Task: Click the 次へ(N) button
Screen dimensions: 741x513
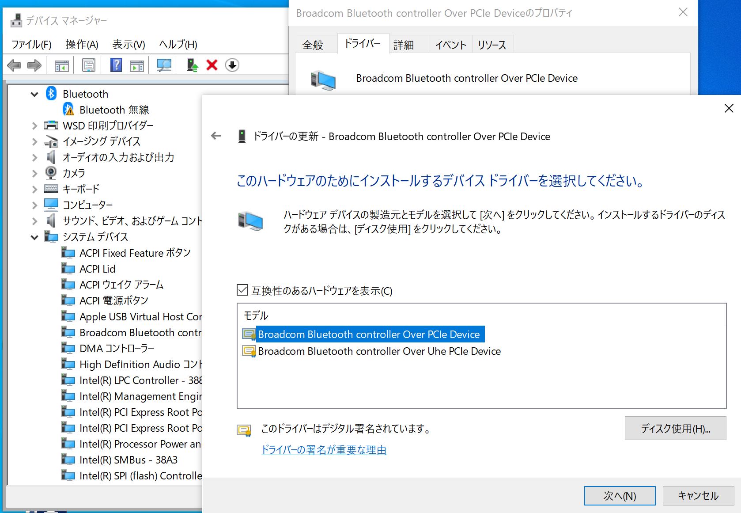Action: 620,496
